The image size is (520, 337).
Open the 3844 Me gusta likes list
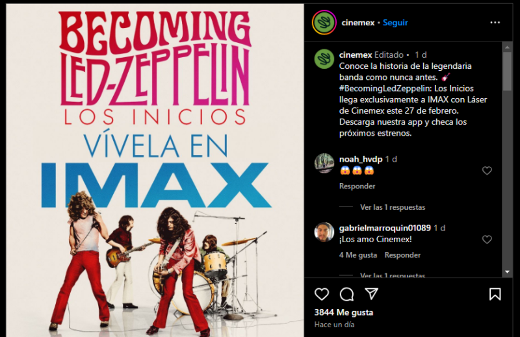coord(344,312)
